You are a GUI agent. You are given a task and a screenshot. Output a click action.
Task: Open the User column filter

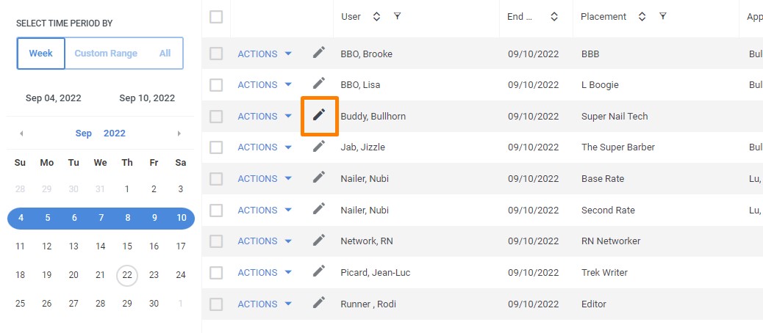[397, 17]
